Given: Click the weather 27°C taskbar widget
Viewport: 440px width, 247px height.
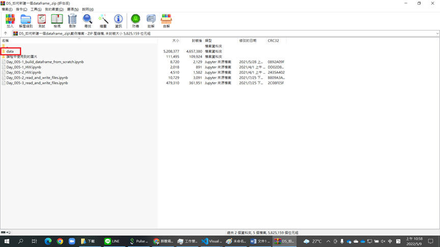Looking at the screenshot, I should coord(313,241).
